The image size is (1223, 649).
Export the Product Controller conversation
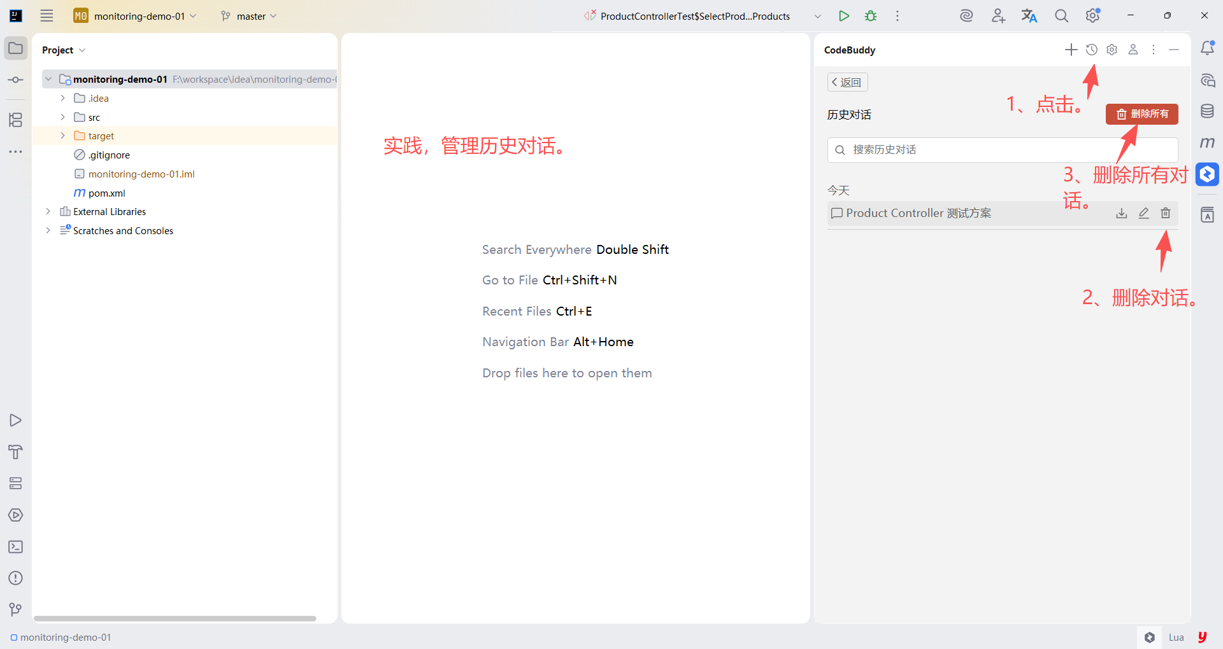tap(1122, 213)
